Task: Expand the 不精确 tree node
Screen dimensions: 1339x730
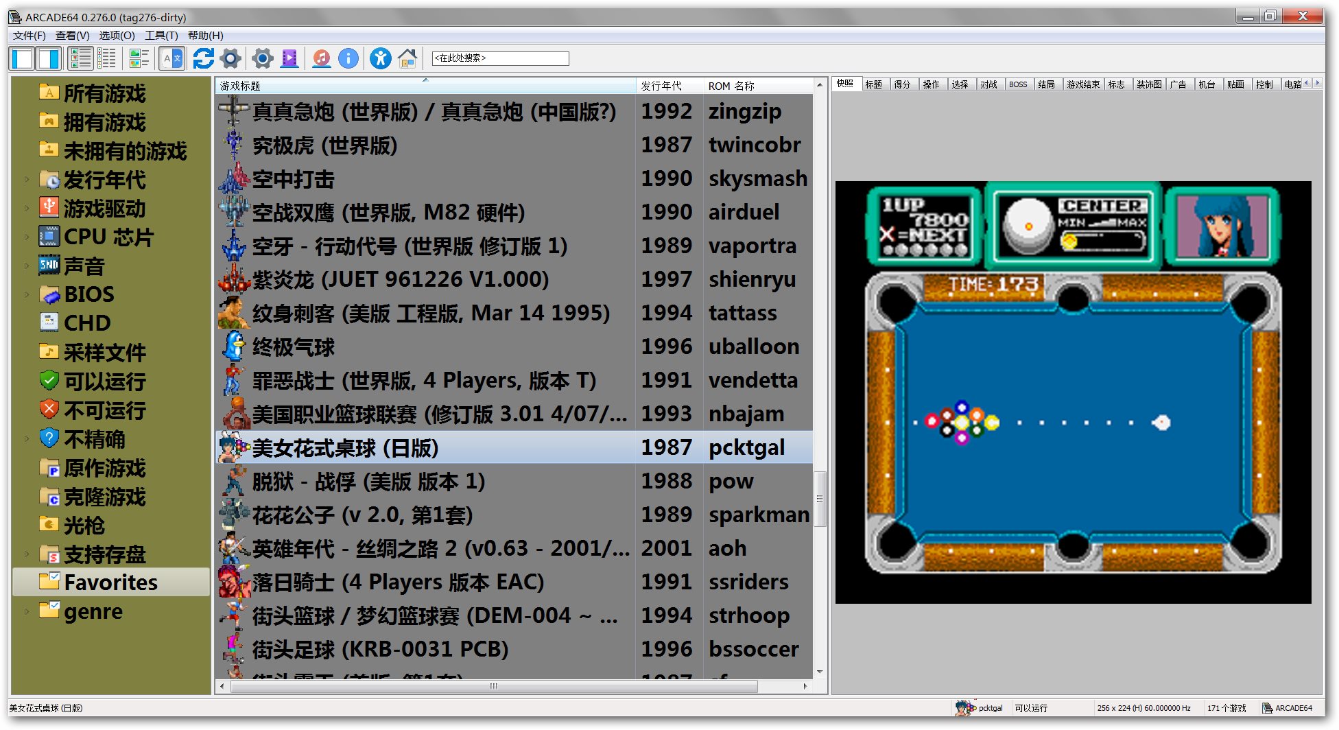Action: click(x=27, y=439)
